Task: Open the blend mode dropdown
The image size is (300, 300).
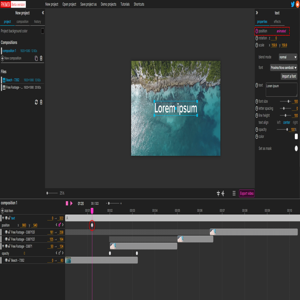Action: [288, 57]
